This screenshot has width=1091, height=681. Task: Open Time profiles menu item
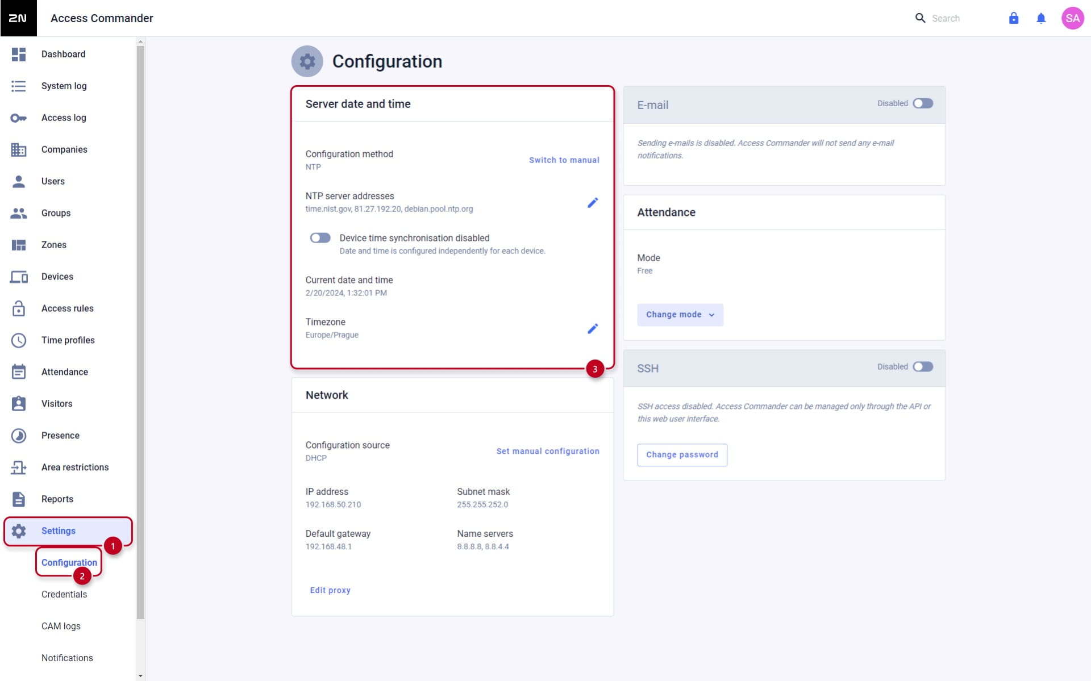[68, 340]
